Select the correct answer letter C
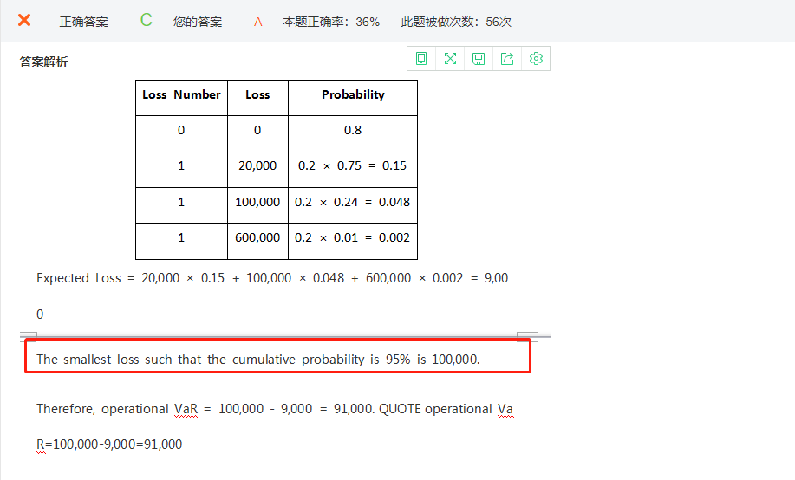 pyautogui.click(x=146, y=21)
